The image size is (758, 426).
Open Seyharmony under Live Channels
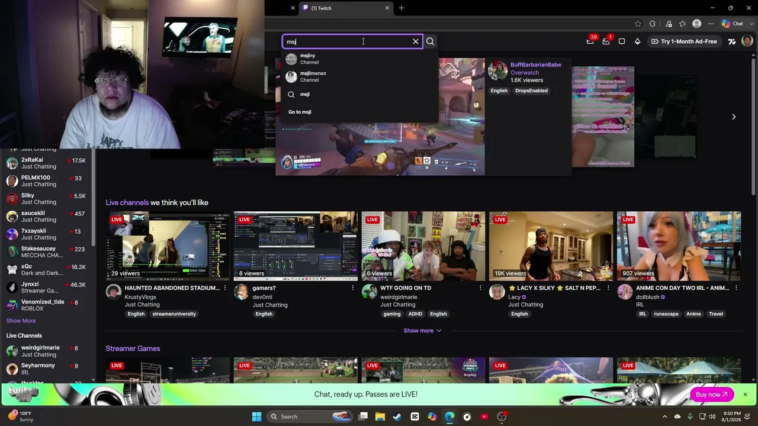(x=46, y=369)
